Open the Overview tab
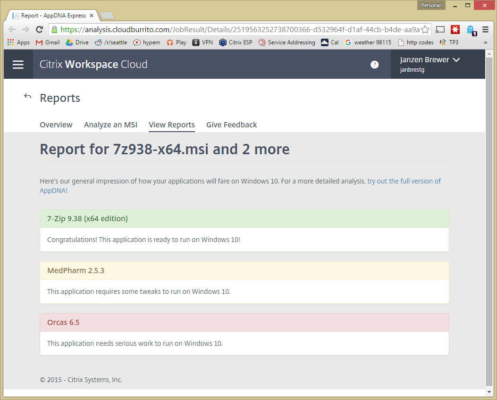 [56, 125]
